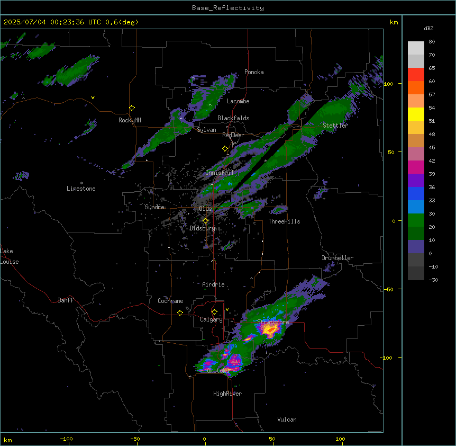Select the yellow diamond marker below Cochrane
The height and width of the screenshot is (446, 456).
click(180, 313)
